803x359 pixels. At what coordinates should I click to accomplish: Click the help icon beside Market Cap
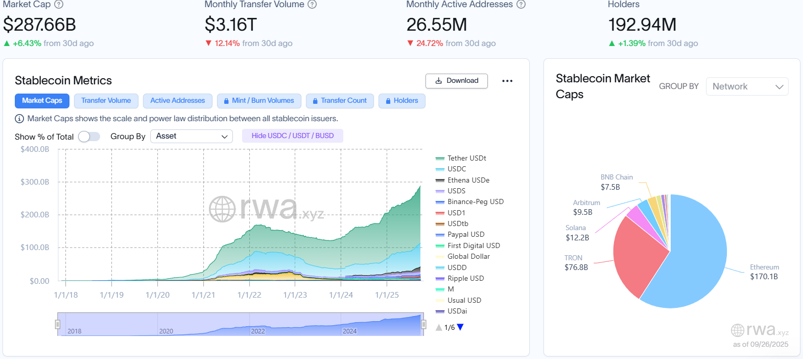[59, 5]
